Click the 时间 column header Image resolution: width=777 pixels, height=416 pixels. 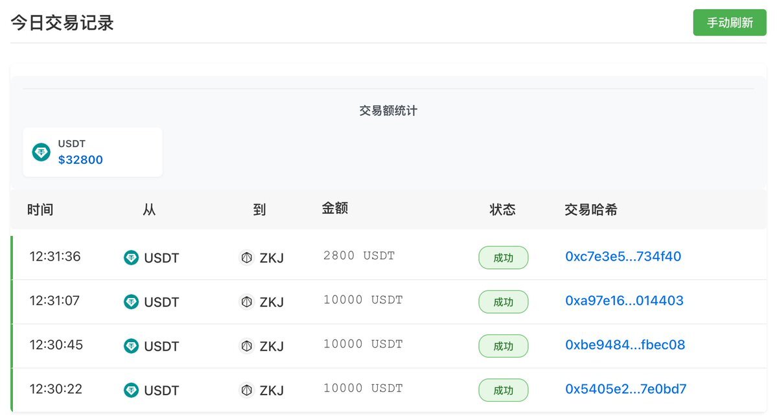click(40, 209)
